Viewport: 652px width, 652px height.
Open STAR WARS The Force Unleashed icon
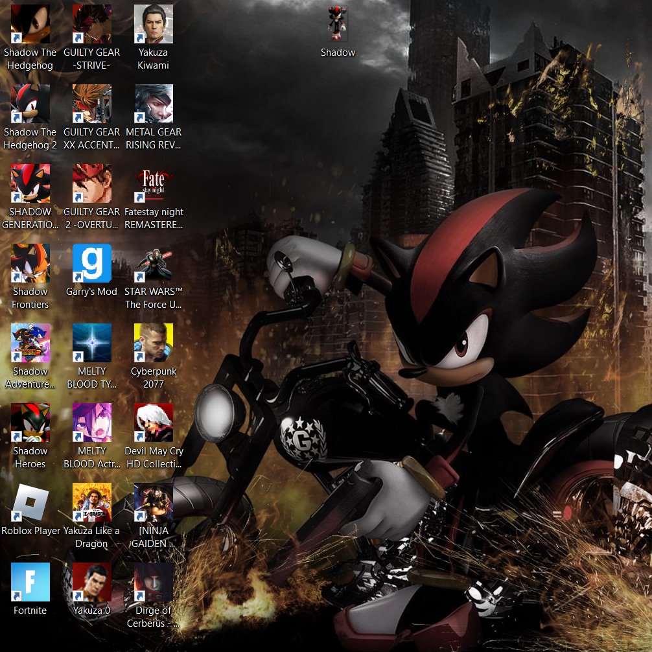click(x=153, y=263)
